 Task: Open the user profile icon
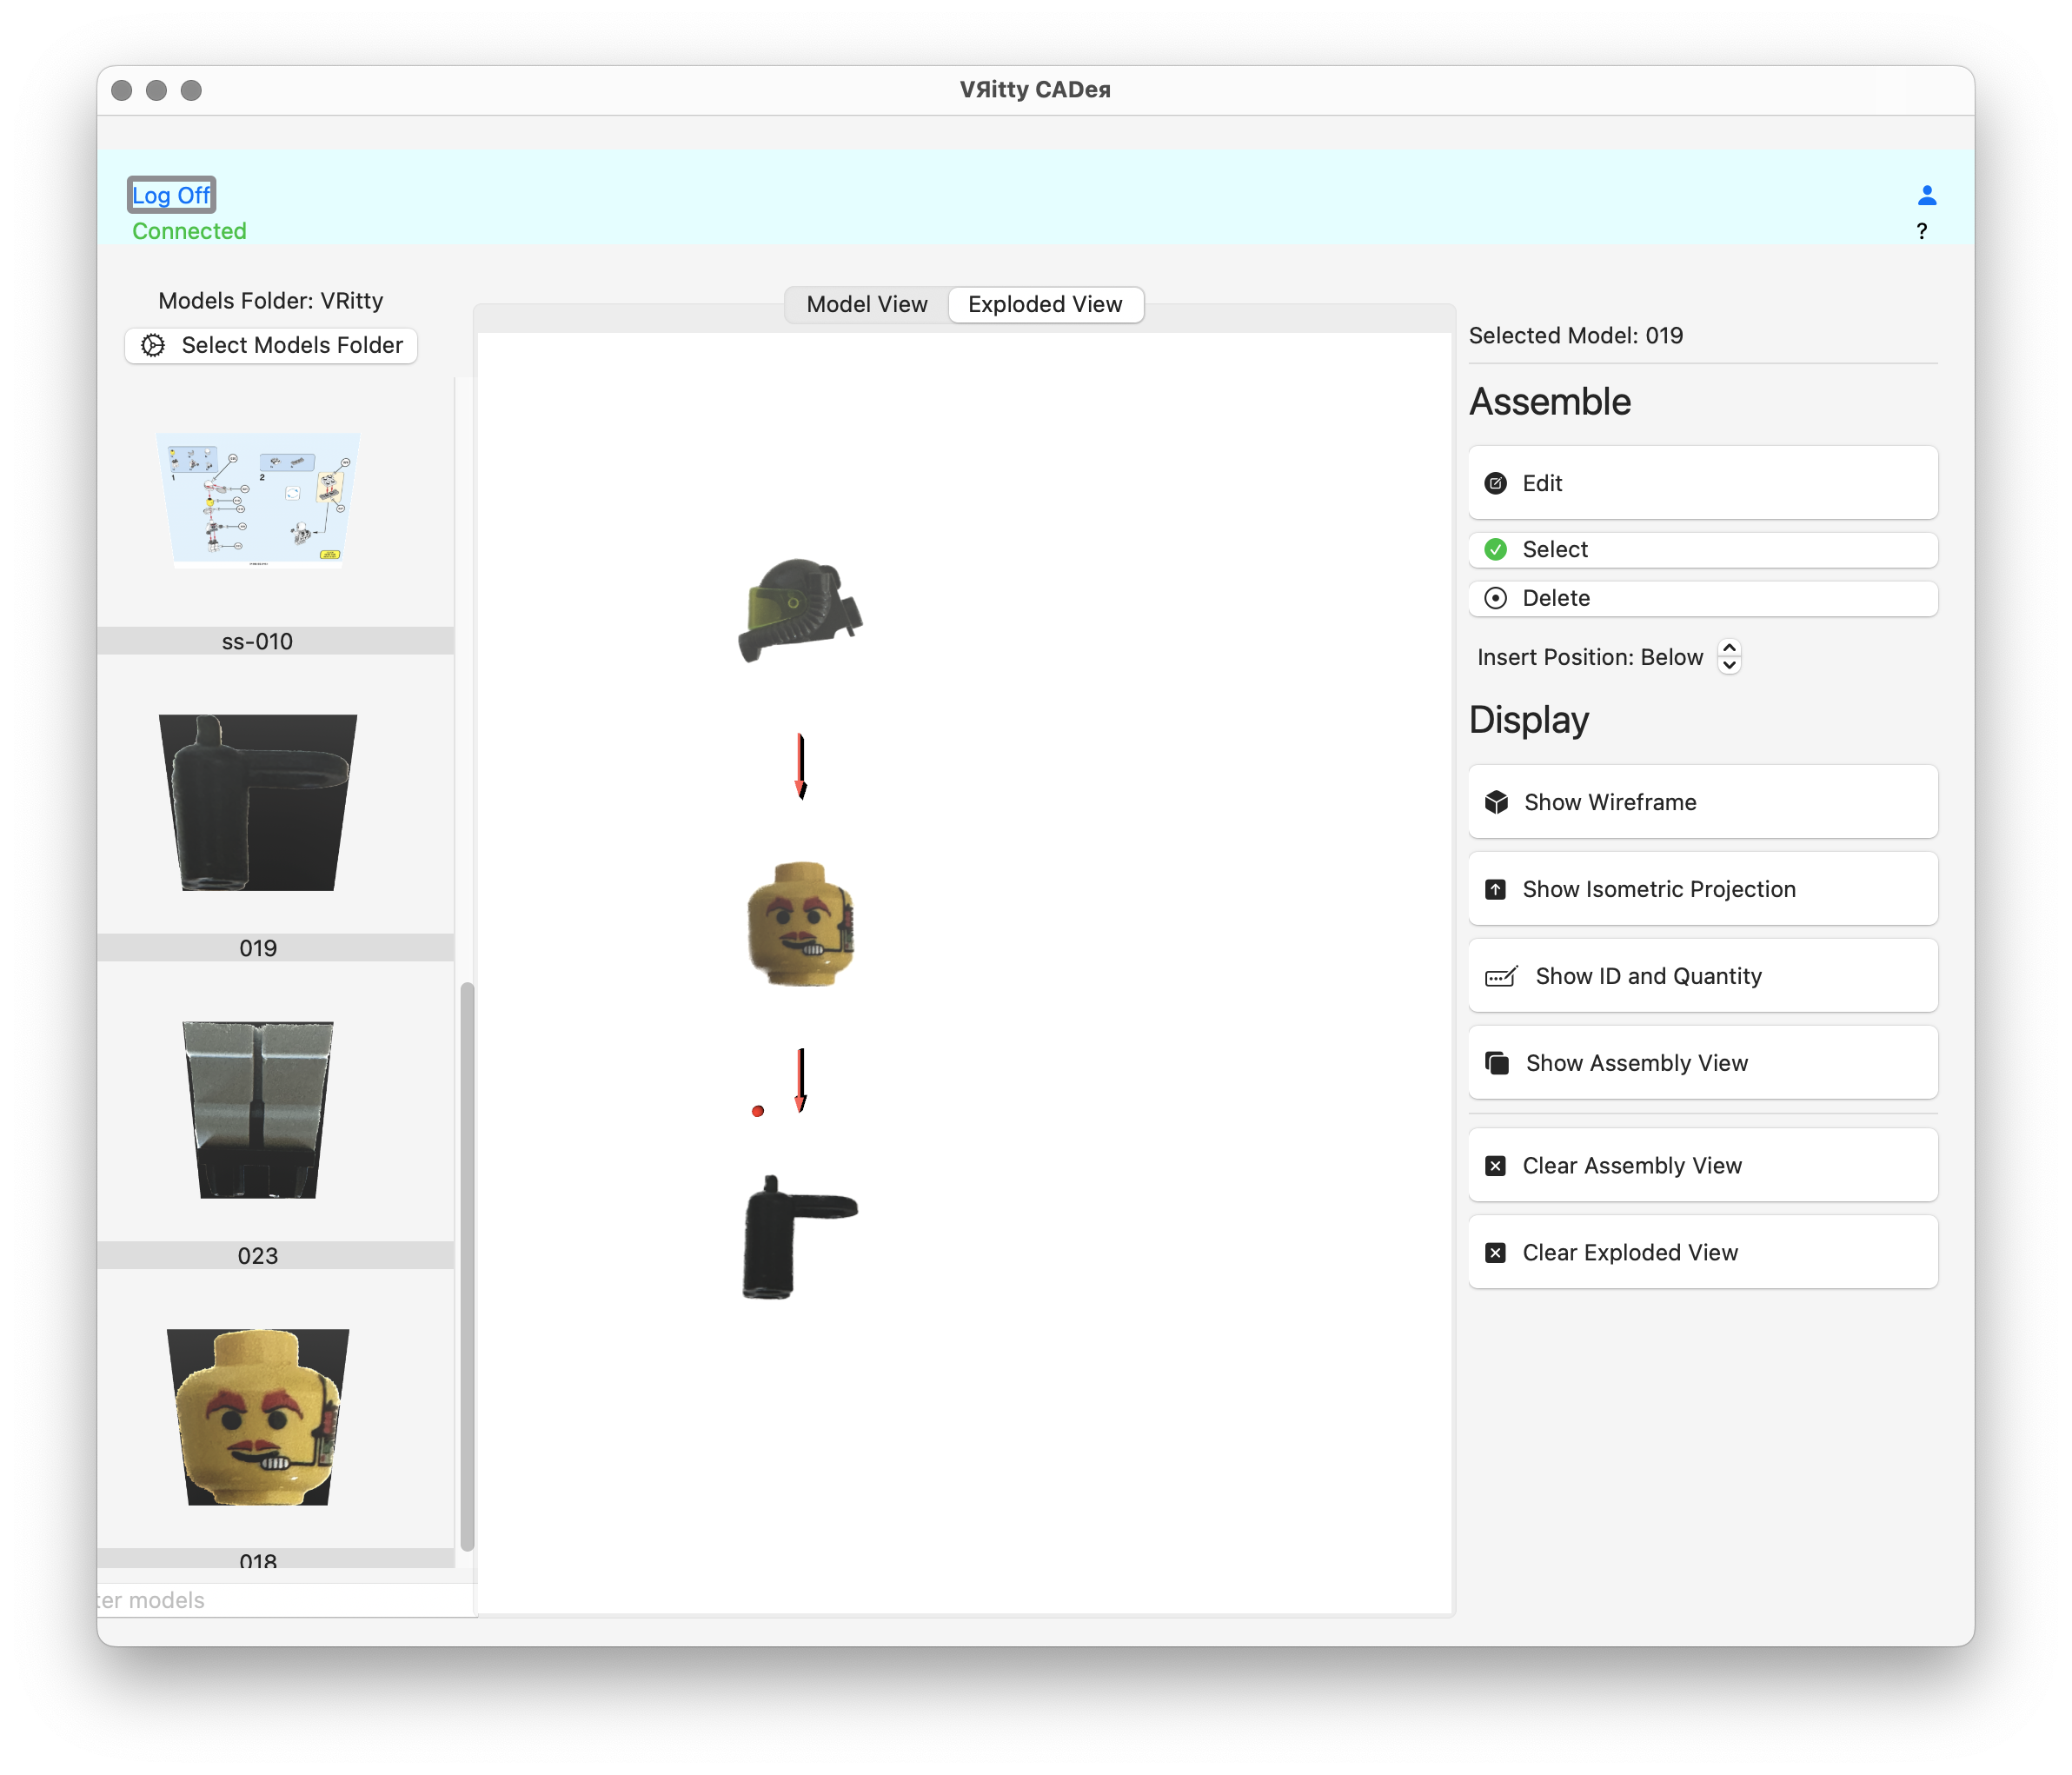pos(1926,195)
